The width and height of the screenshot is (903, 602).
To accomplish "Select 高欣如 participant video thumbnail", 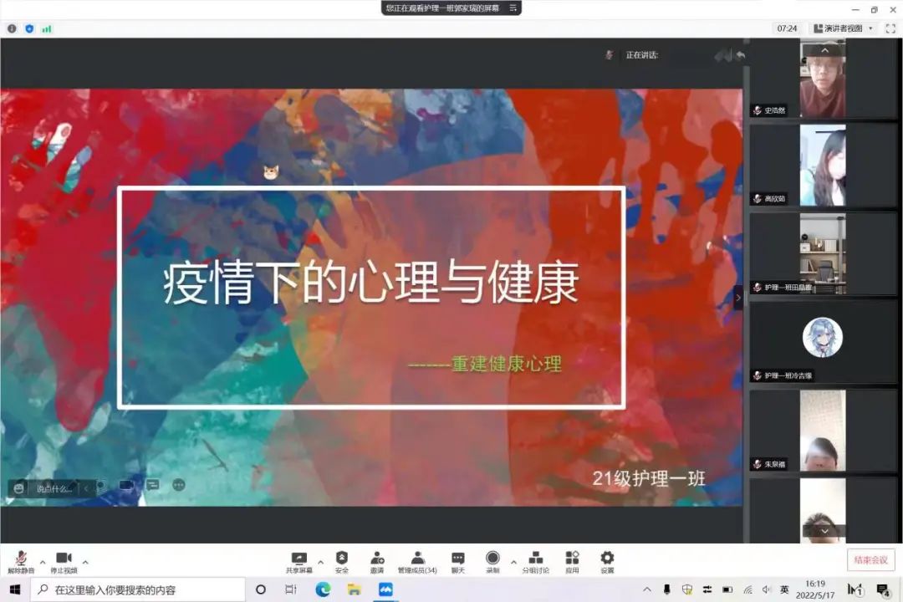I will point(823,166).
